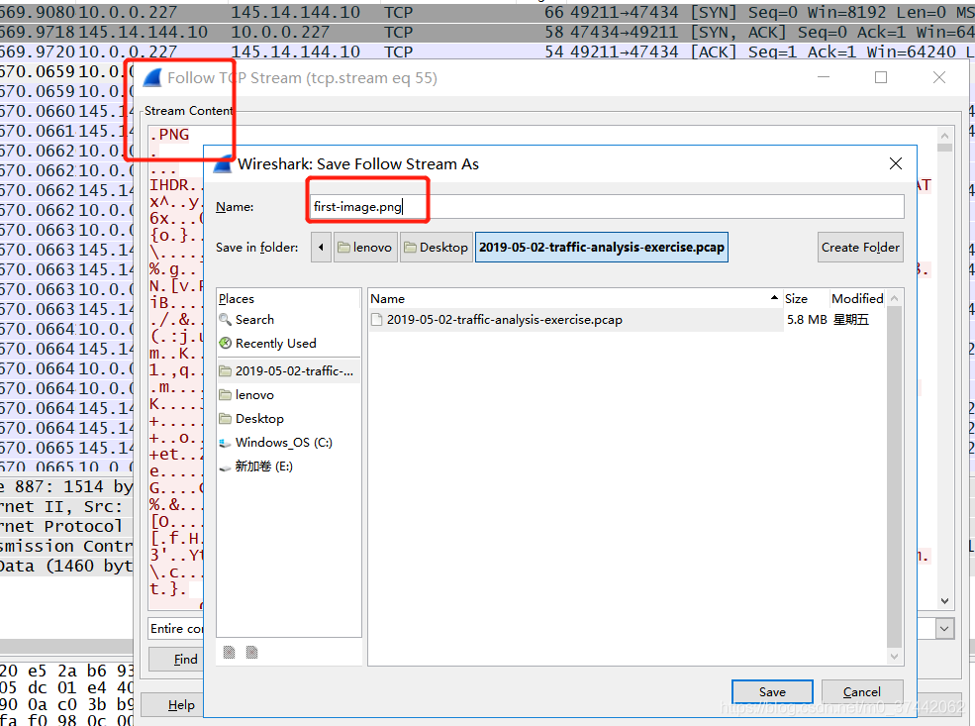This screenshot has width=975, height=726.
Task: Click the Frame 887 detail line
Action: click(66, 486)
